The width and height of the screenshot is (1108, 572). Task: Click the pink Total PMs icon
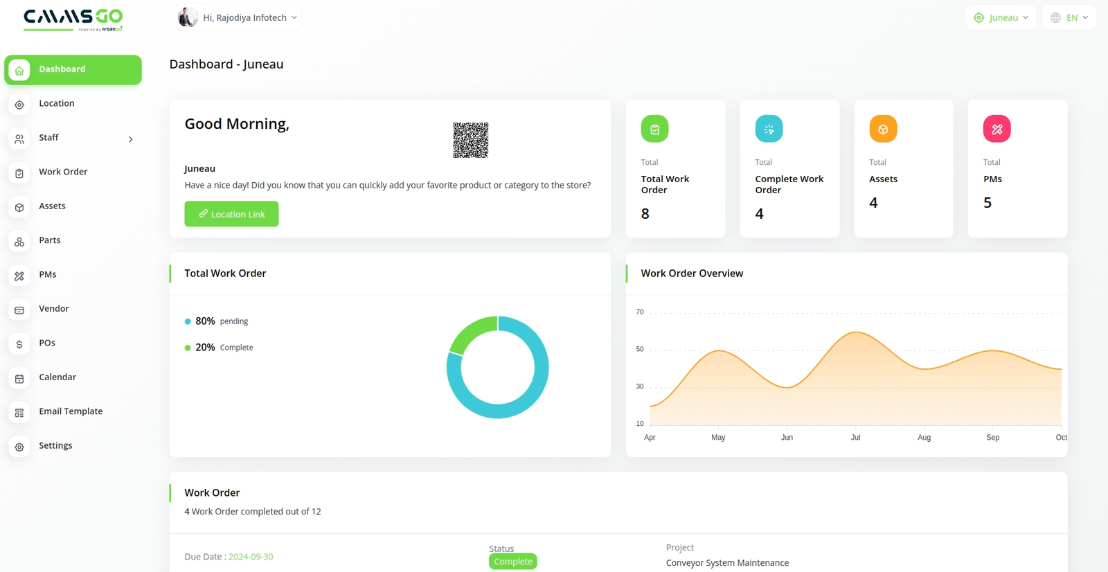tap(997, 129)
